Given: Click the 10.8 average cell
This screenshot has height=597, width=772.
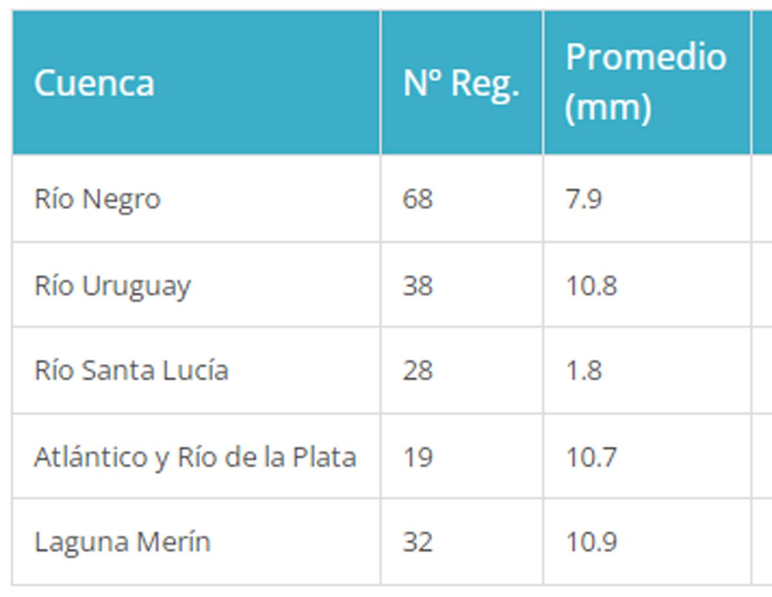Looking at the screenshot, I should pos(591,285).
